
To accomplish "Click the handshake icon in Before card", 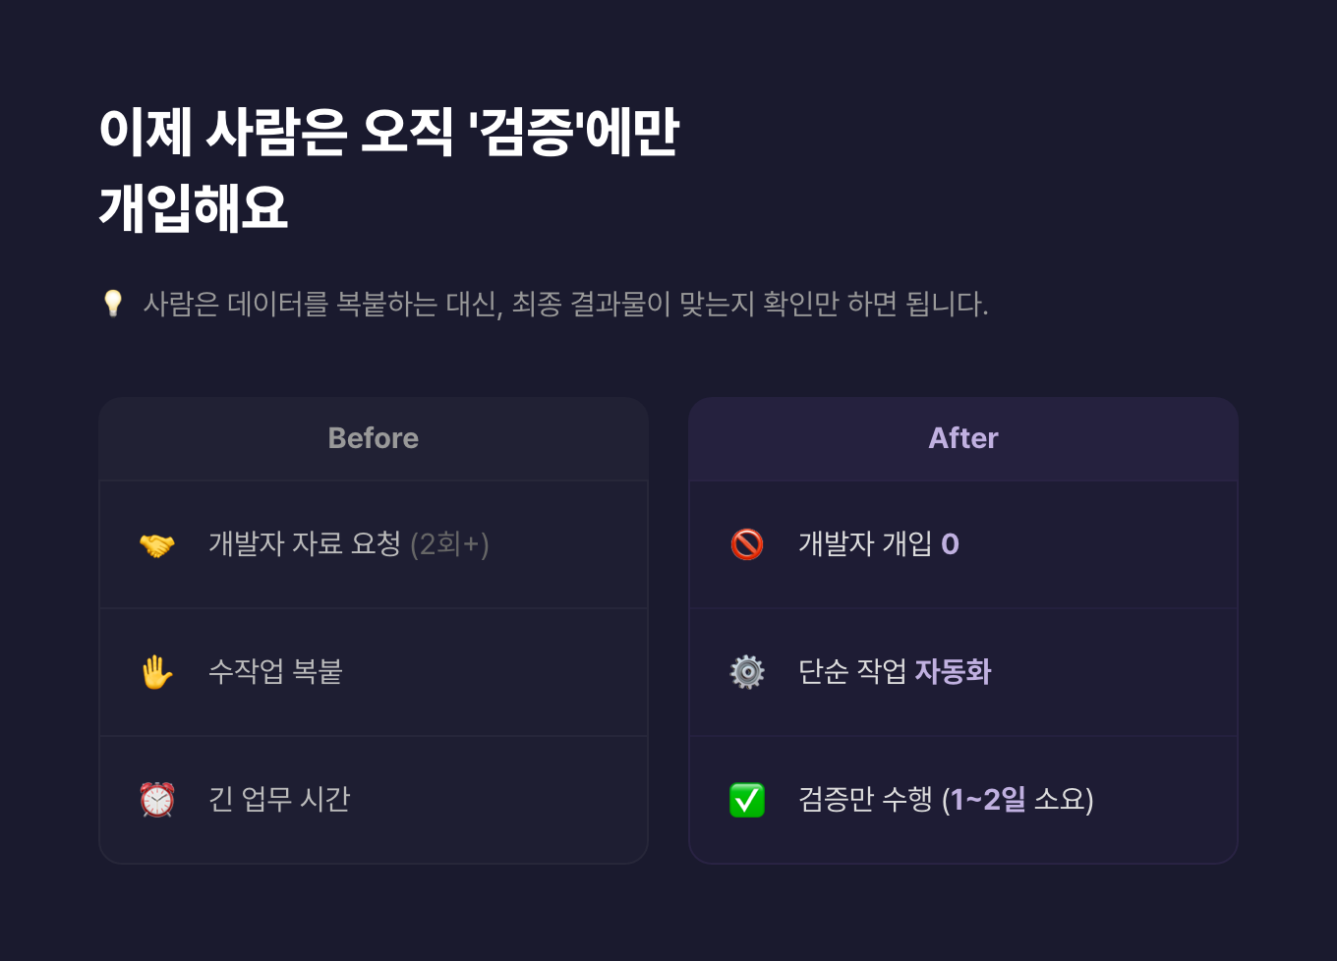I will tap(157, 544).
